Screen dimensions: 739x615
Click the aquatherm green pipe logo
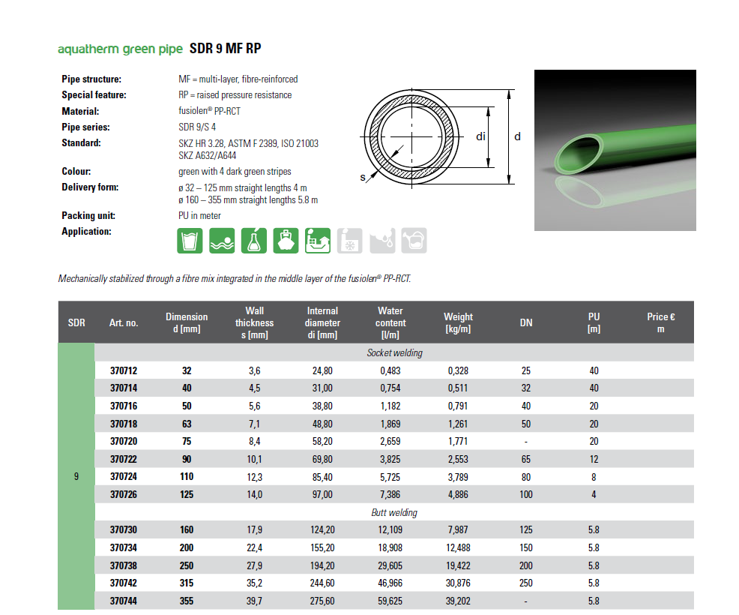(120, 48)
